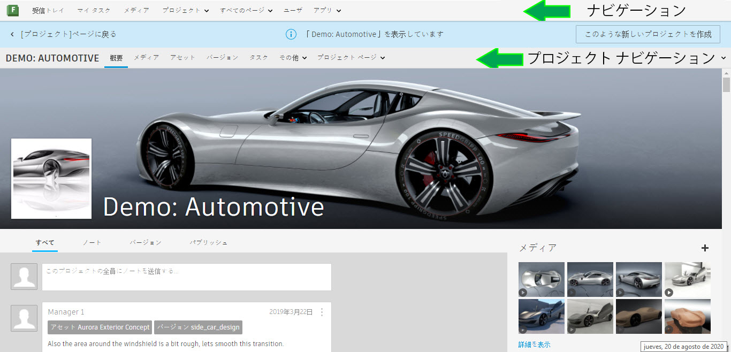Click the chevron at right of project navigation
Screen dimensions: 731x352
tap(724, 58)
